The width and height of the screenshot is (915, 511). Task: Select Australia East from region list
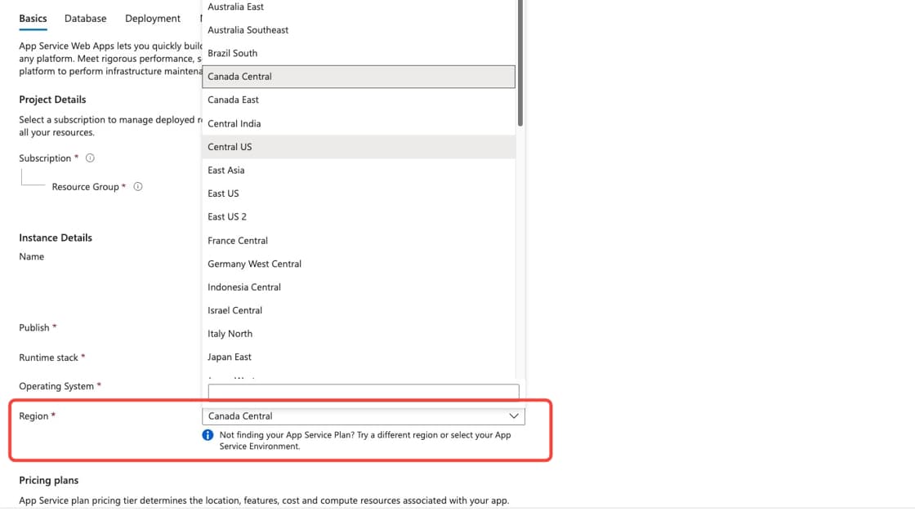(359, 7)
